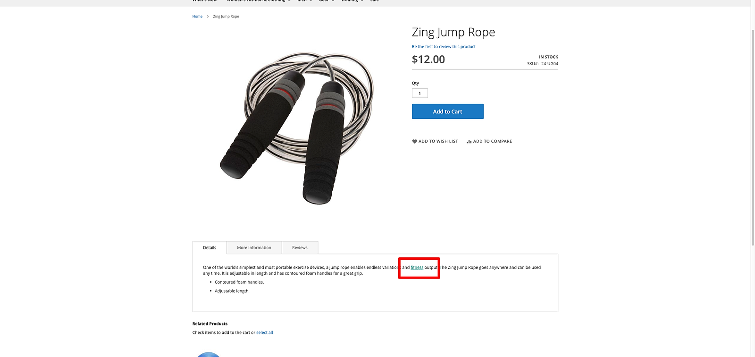Focus the Qty quantity input field
The height and width of the screenshot is (357, 755).
(x=419, y=93)
